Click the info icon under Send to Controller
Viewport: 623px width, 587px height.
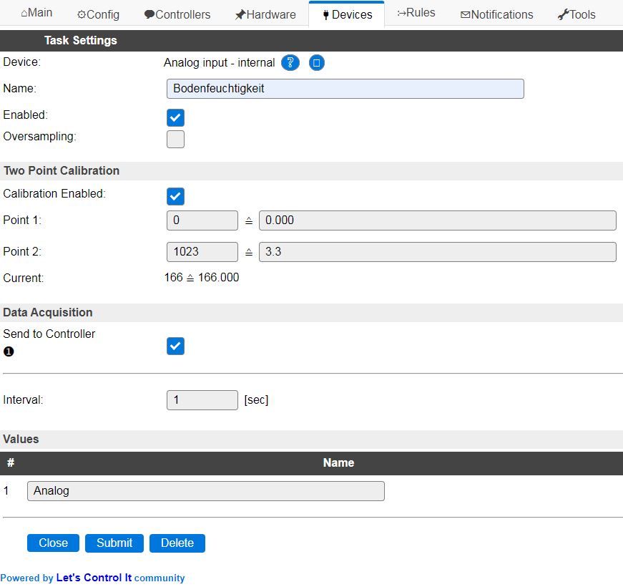[9, 351]
